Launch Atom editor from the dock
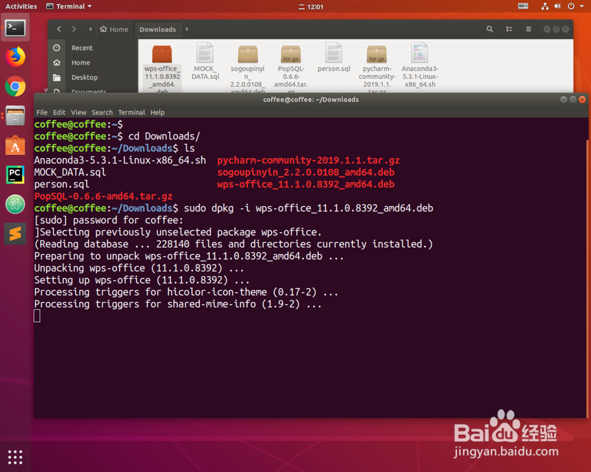The image size is (591, 472). click(x=15, y=204)
